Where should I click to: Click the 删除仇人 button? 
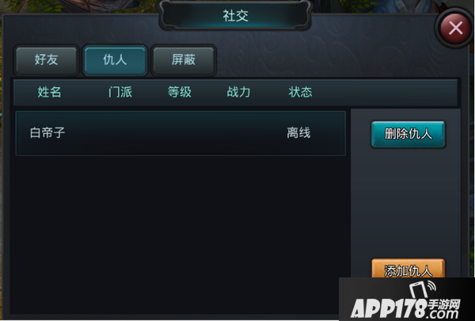[408, 134]
